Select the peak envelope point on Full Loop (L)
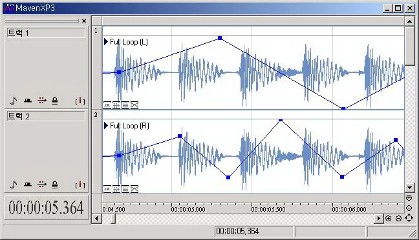Viewport: 419px width, 240px height. [220, 38]
